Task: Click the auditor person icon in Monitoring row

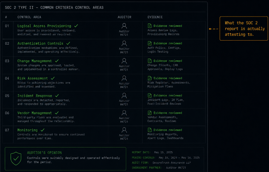Action: (x=124, y=130)
